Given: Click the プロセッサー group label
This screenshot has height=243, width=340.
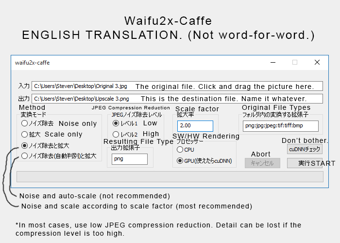Looking at the screenshot, I should coord(190,141).
